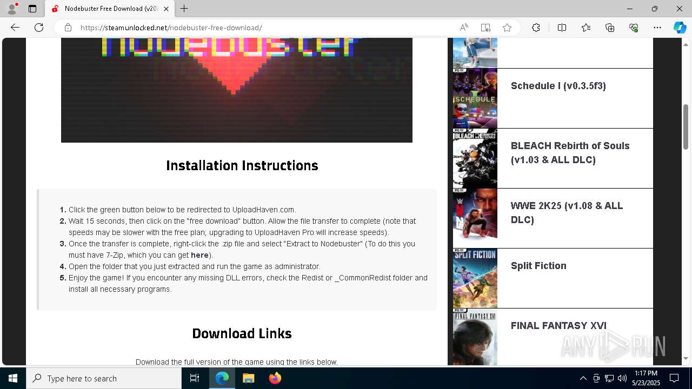Open Settings and more ellipsis menu
Image resolution: width=692 pixels, height=389 pixels.
pyautogui.click(x=657, y=28)
